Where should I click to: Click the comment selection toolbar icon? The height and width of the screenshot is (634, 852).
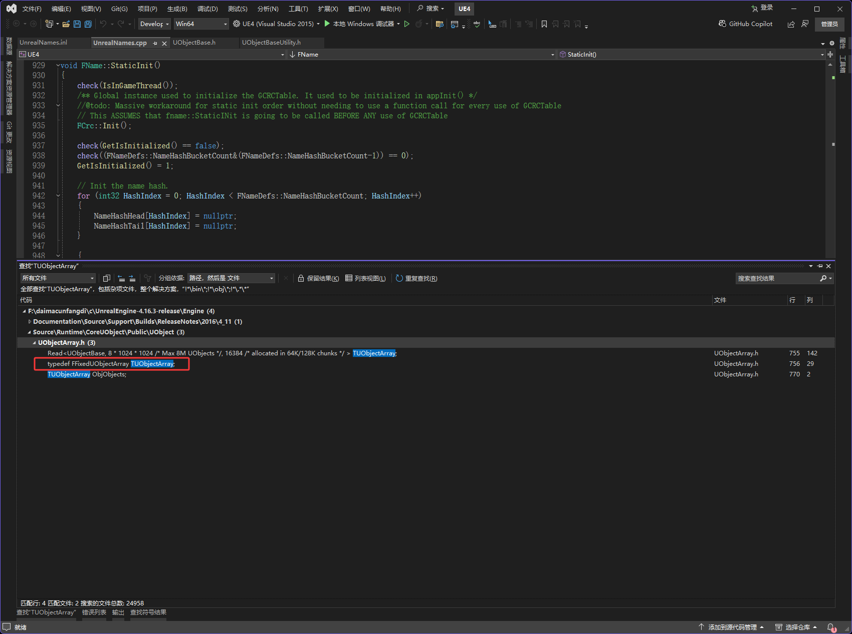click(x=518, y=24)
